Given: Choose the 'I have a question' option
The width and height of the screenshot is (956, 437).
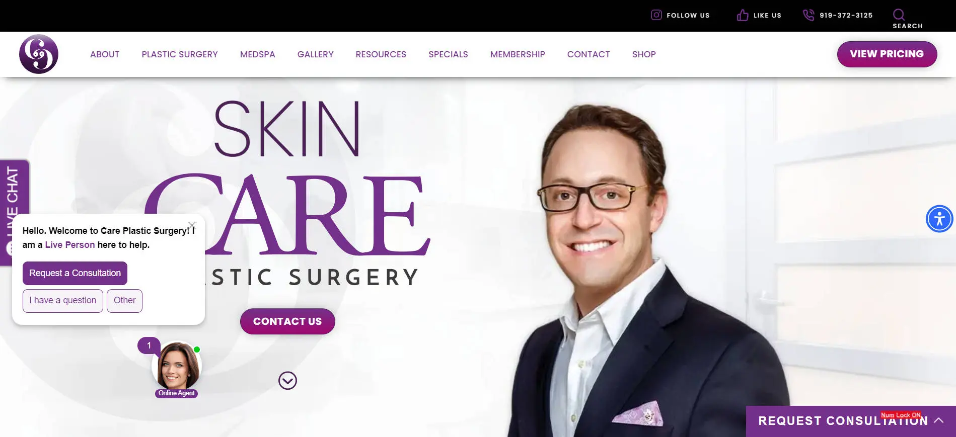Looking at the screenshot, I should click(63, 301).
